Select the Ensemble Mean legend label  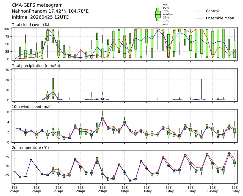click(220, 18)
